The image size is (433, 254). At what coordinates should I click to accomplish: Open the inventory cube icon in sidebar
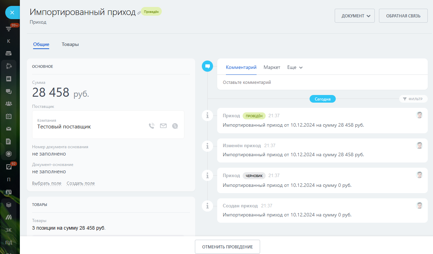(x=9, y=205)
